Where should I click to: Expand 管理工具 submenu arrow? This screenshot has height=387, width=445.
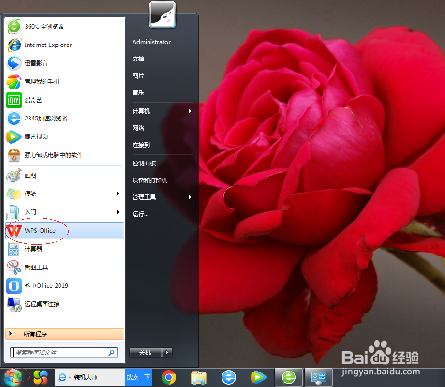coord(190,197)
